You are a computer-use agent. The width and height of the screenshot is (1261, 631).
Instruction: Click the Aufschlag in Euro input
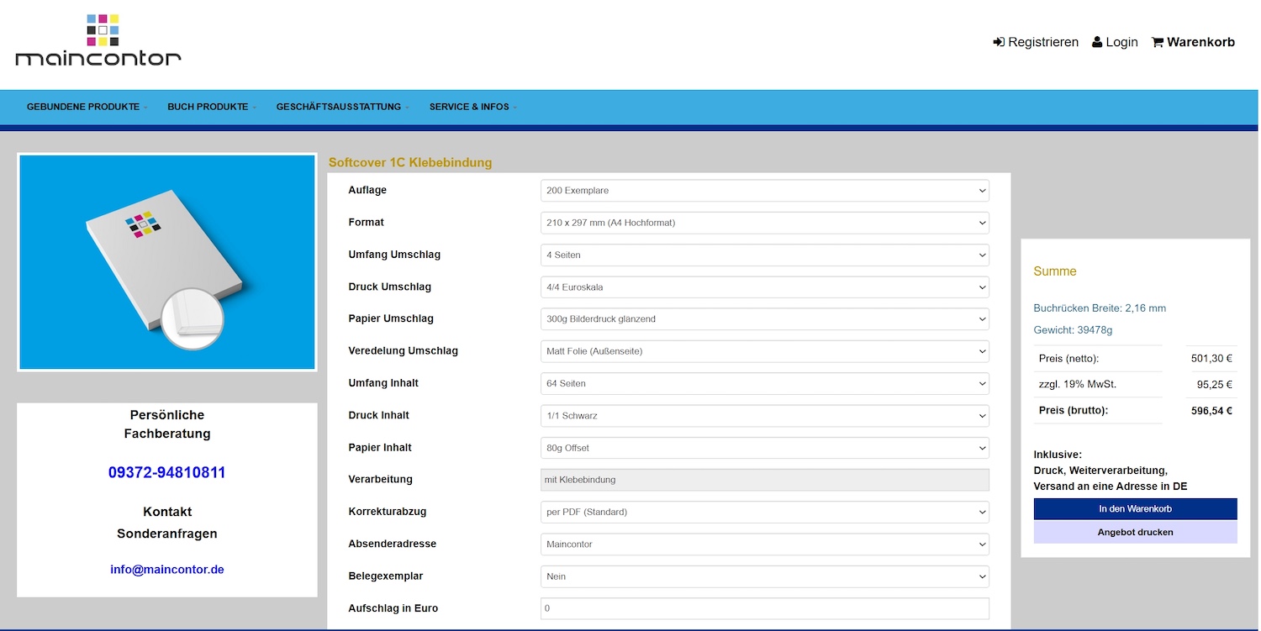tap(765, 608)
